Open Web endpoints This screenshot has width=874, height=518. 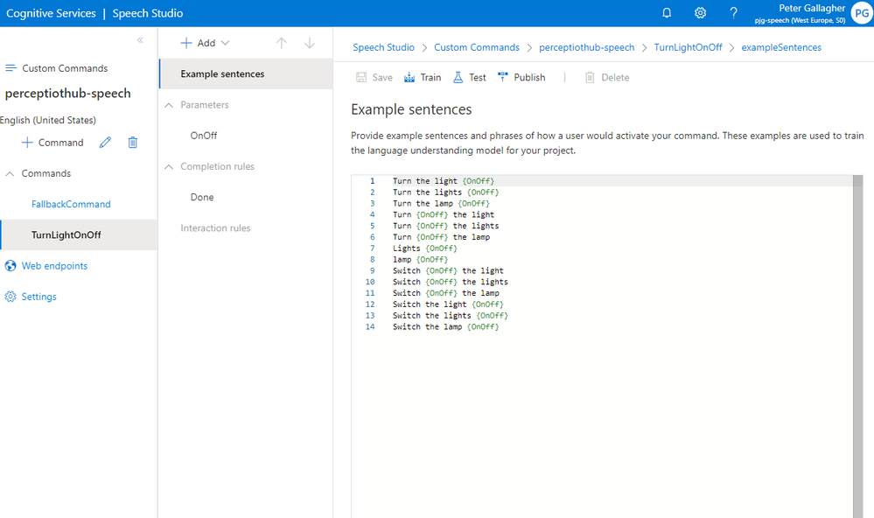(x=54, y=266)
